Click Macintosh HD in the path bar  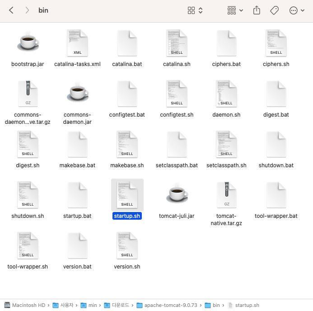(25, 305)
